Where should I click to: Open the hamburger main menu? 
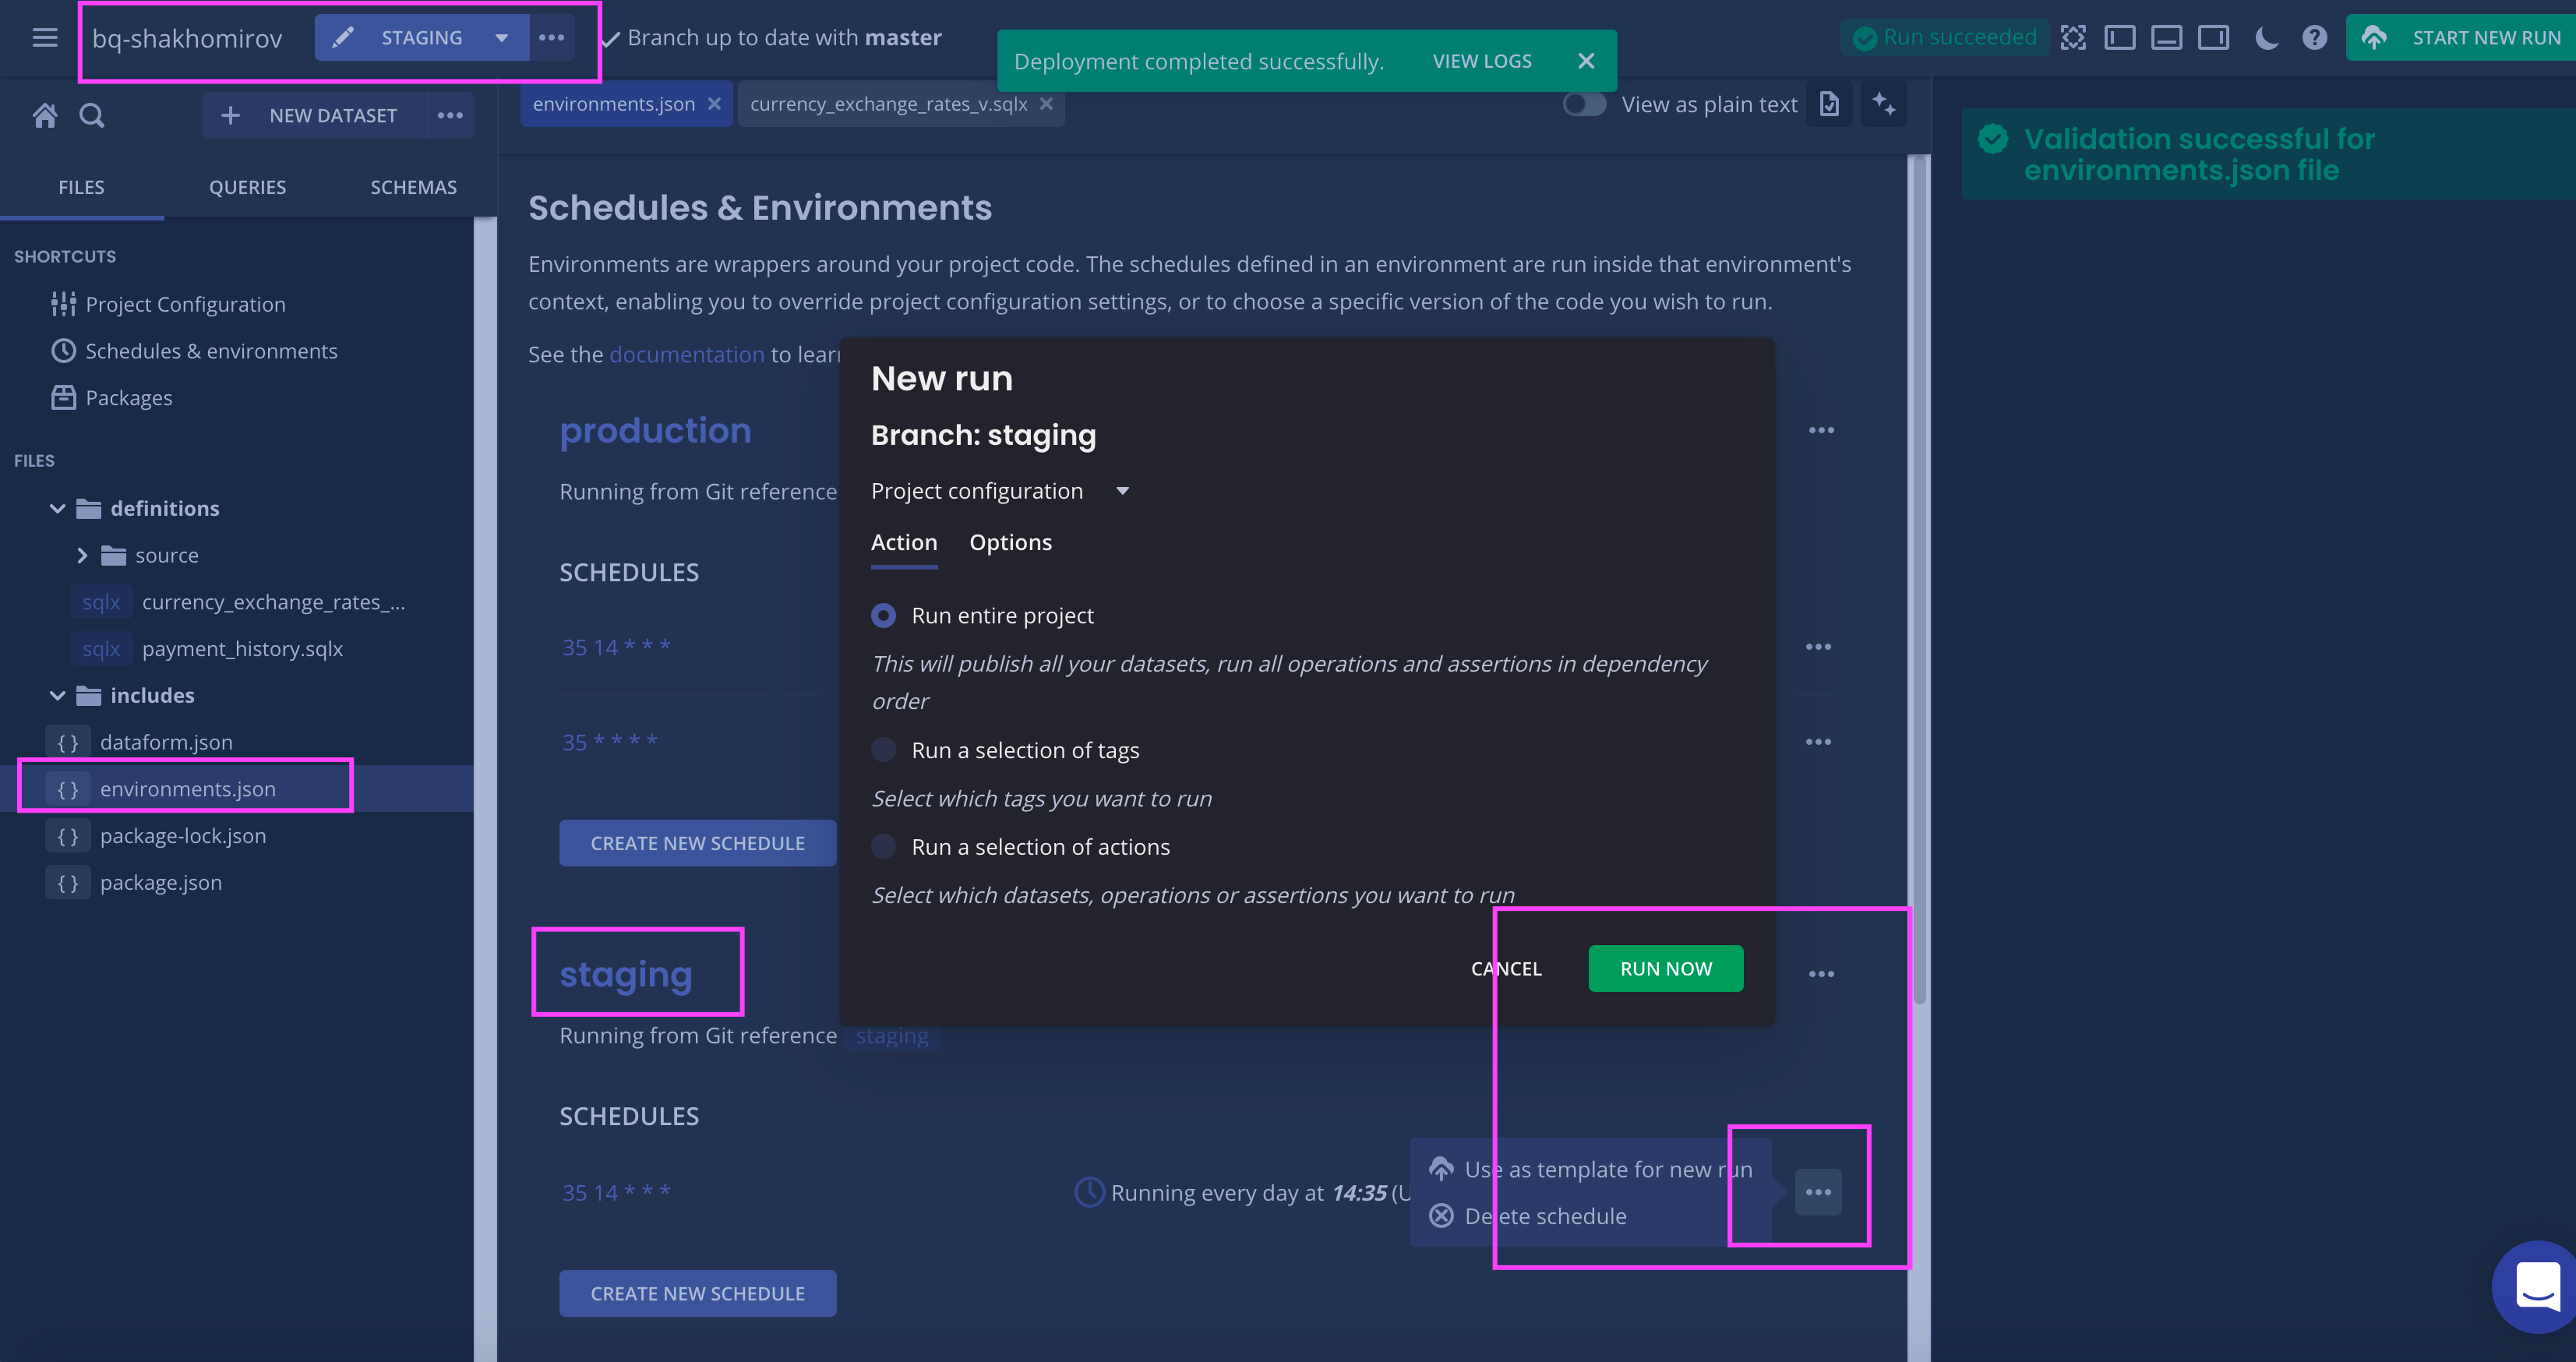(44, 38)
